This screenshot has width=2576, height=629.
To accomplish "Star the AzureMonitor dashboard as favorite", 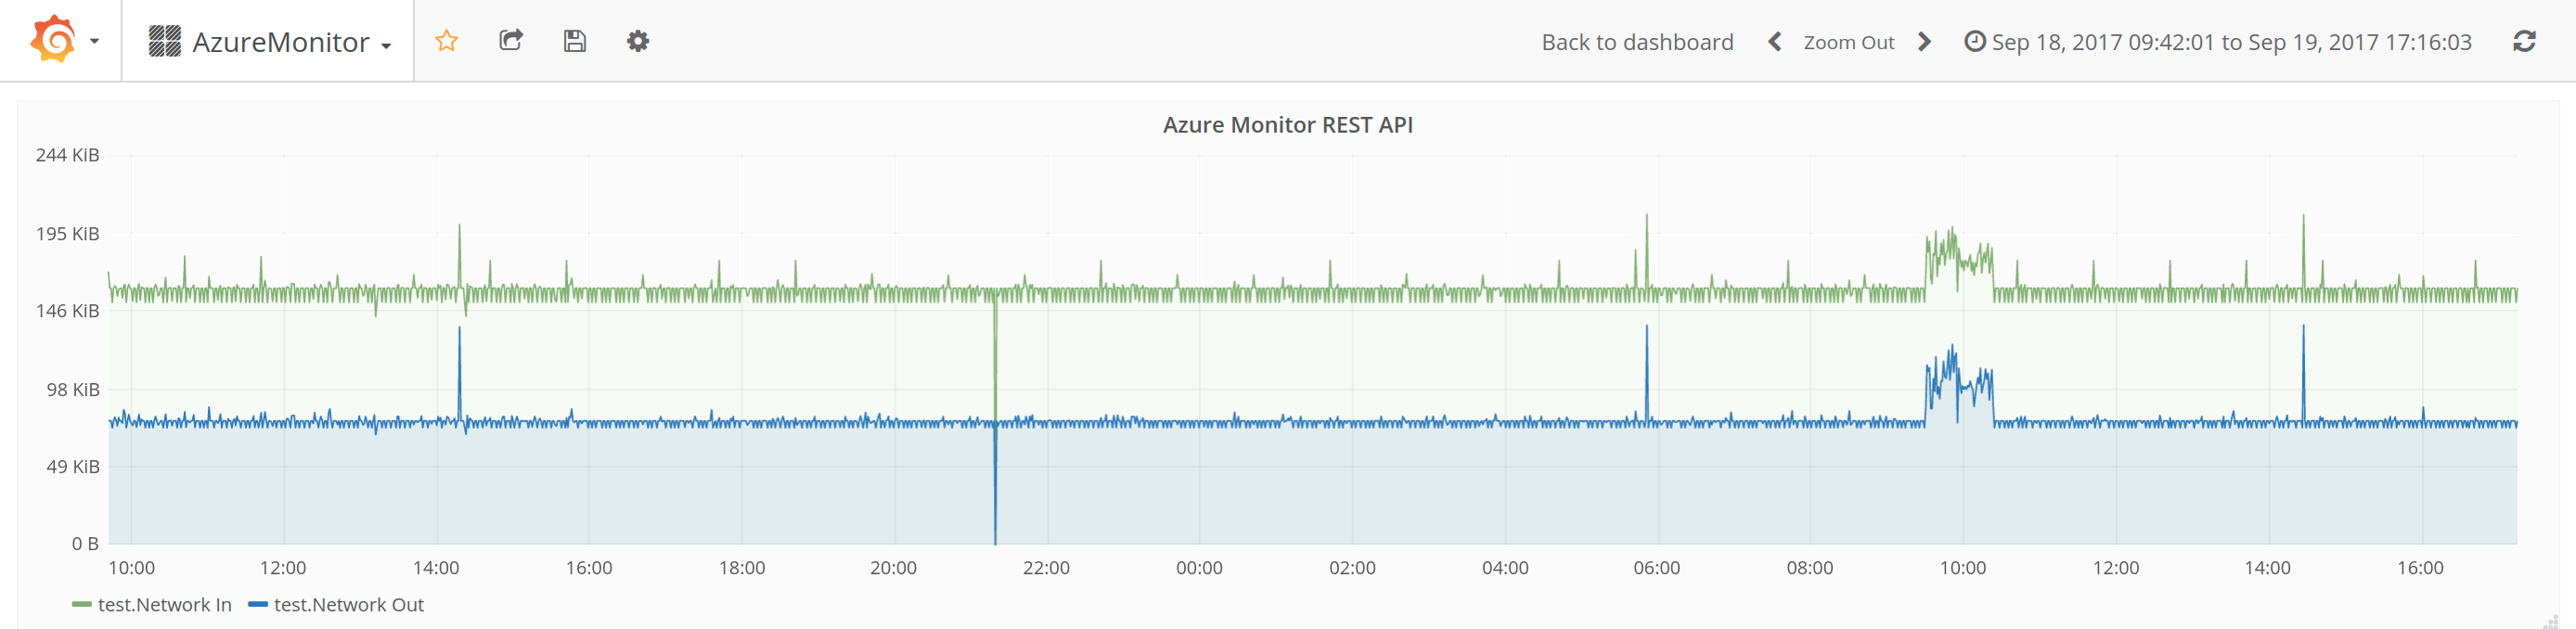I will [446, 41].
